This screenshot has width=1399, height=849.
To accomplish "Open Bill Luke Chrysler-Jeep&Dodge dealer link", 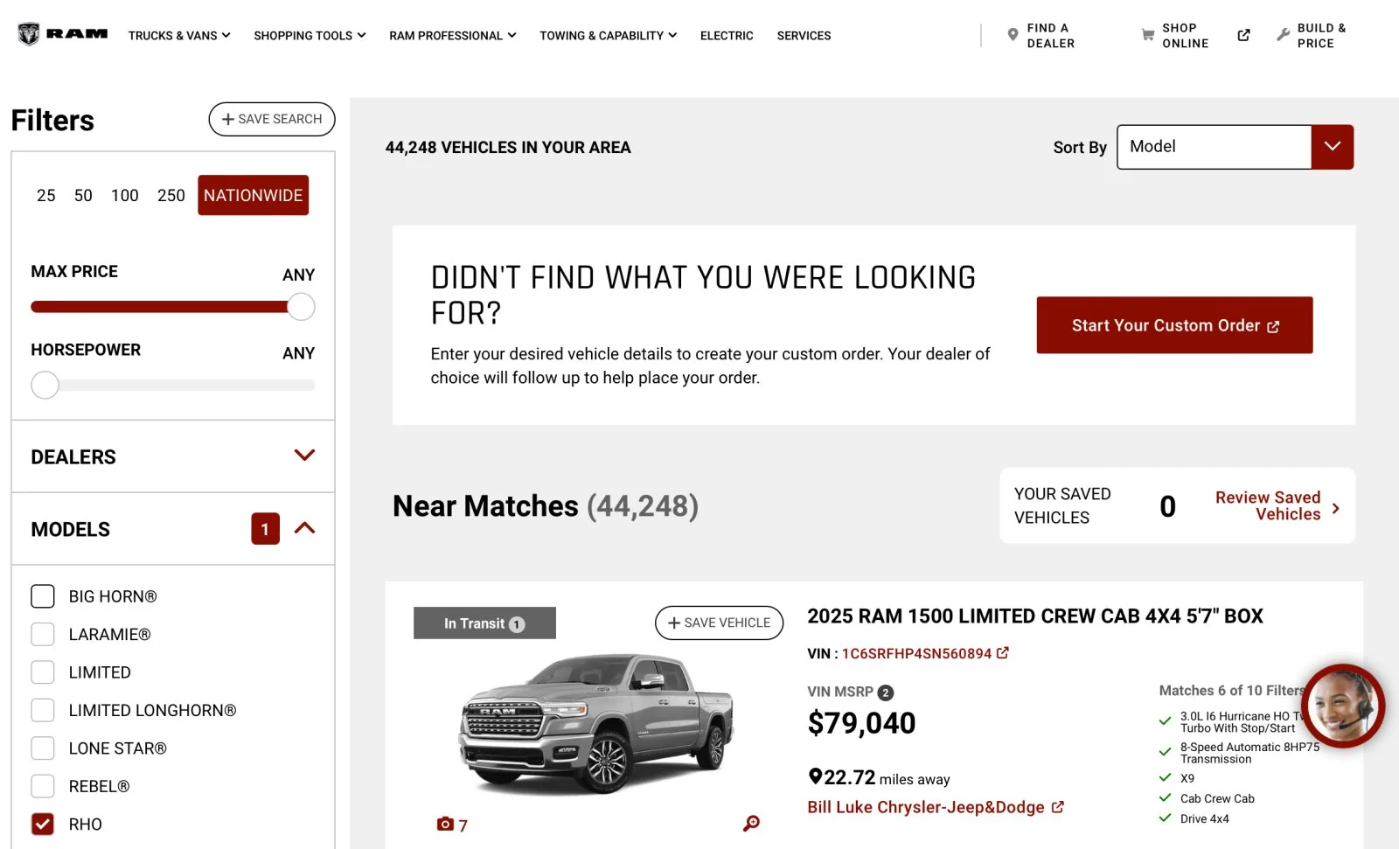I will pyautogui.click(x=926, y=807).
